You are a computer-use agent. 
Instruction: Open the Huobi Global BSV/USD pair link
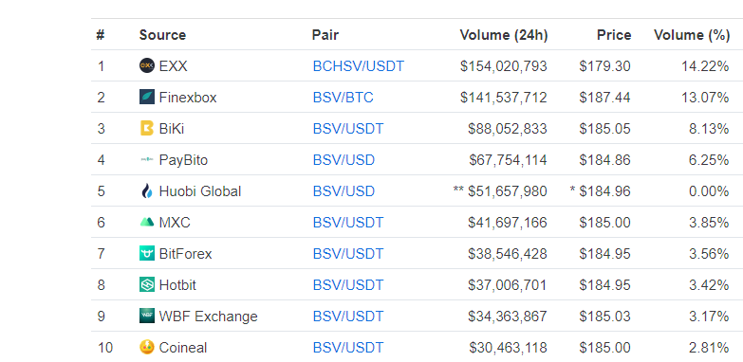pyautogui.click(x=344, y=191)
